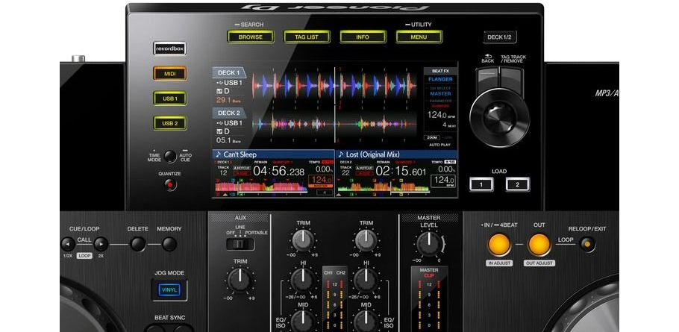Adjust channel 2 TRIM knob
Screen dimensions: 679x332
tap(366, 240)
